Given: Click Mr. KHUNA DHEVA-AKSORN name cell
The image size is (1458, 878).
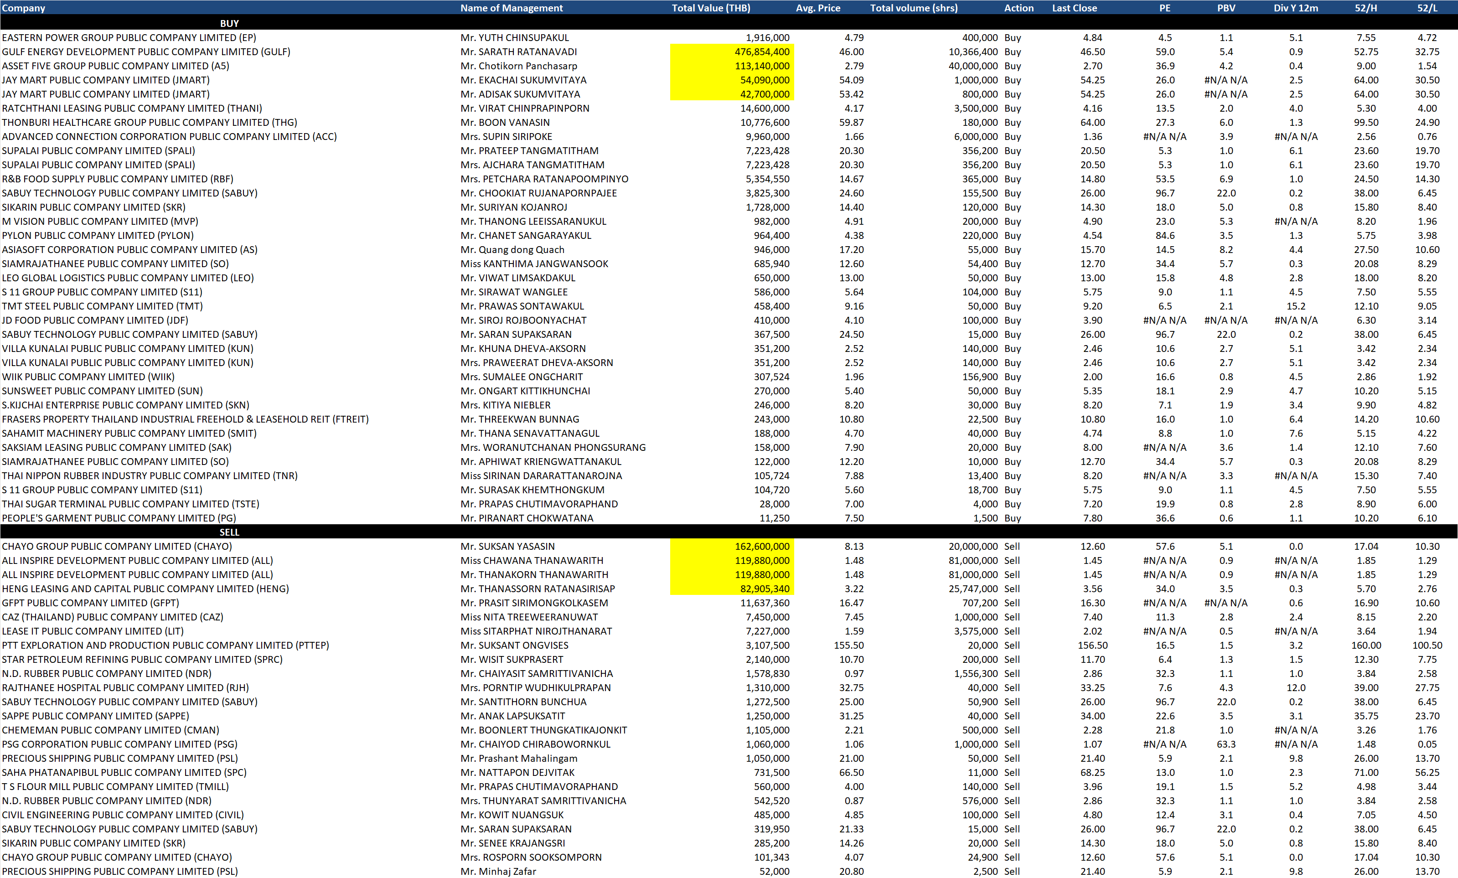Looking at the screenshot, I should (x=523, y=348).
